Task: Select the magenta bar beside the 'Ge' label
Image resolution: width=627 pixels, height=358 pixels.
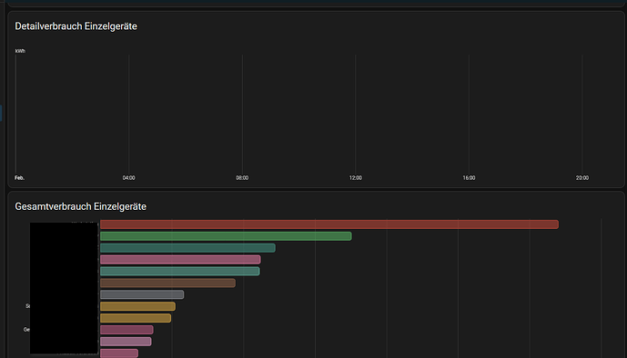Action: [x=126, y=330]
